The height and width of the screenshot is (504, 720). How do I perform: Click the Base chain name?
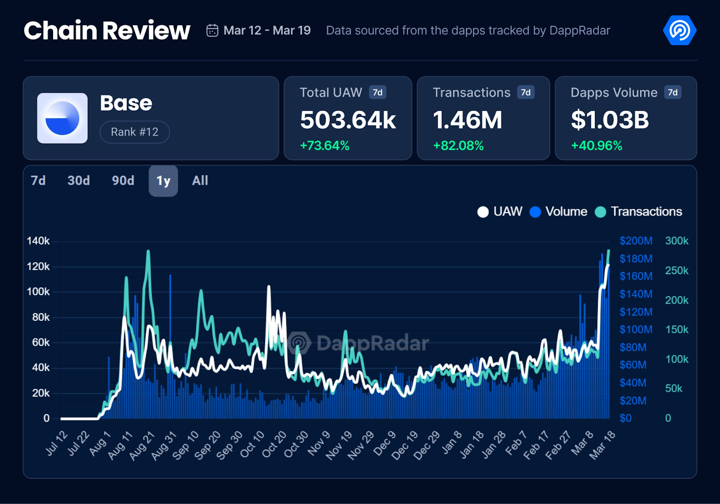coord(126,103)
